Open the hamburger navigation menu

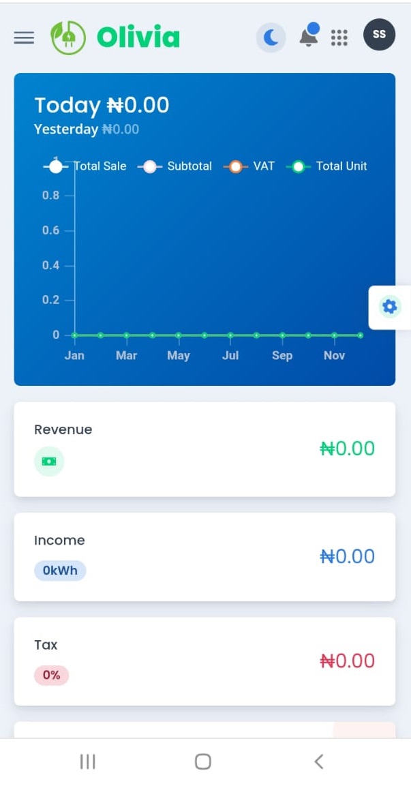[24, 37]
